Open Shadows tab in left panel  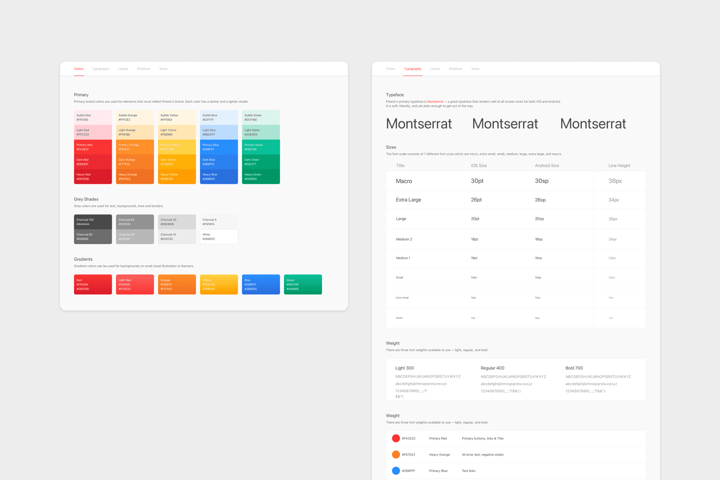143,69
